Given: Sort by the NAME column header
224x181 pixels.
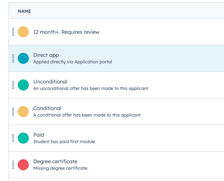Looking at the screenshot, I should [x=24, y=11].
